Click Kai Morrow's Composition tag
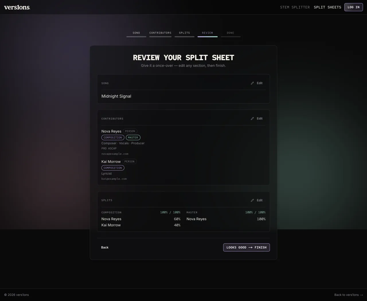The height and width of the screenshot is (301, 367). click(x=113, y=168)
